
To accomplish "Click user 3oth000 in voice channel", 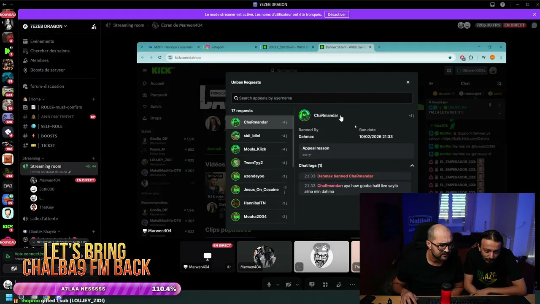I will click(x=46, y=189).
